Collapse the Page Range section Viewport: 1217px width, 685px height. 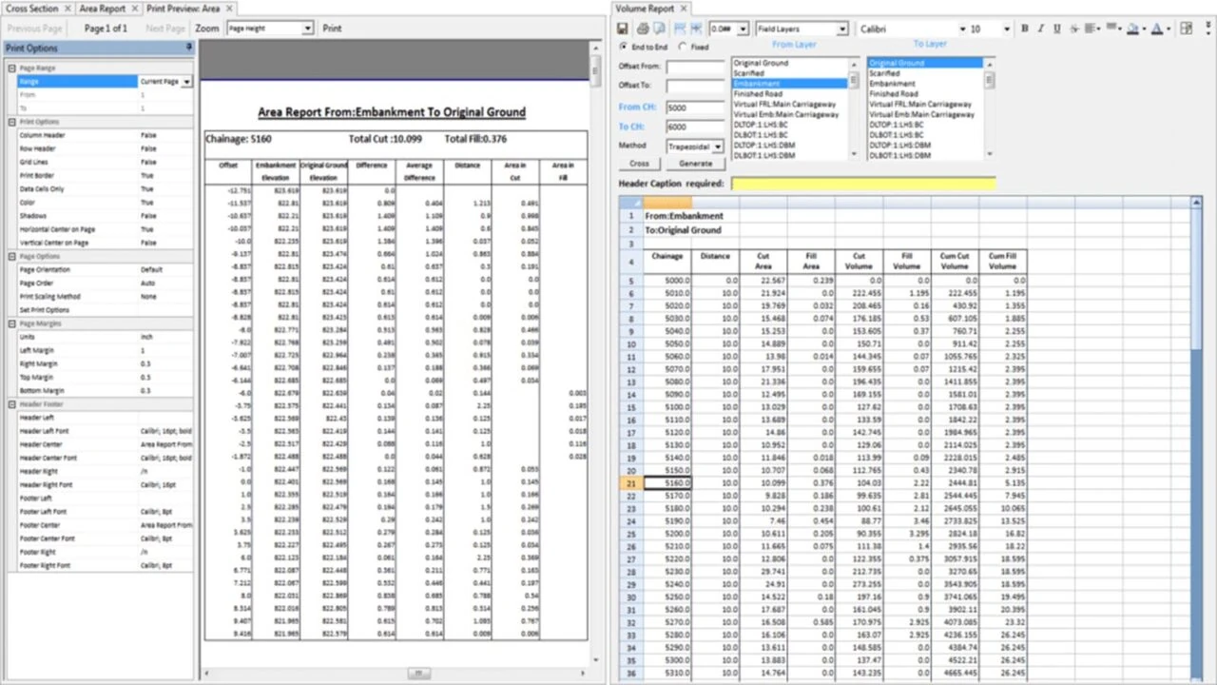pos(11,68)
